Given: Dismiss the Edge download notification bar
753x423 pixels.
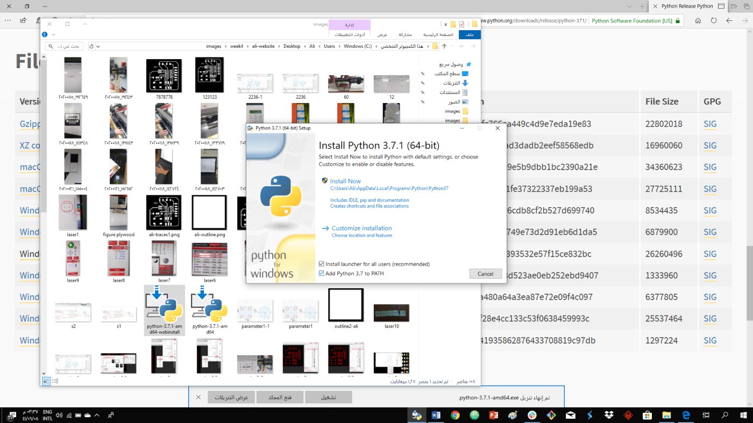Looking at the screenshot, I should (198, 397).
